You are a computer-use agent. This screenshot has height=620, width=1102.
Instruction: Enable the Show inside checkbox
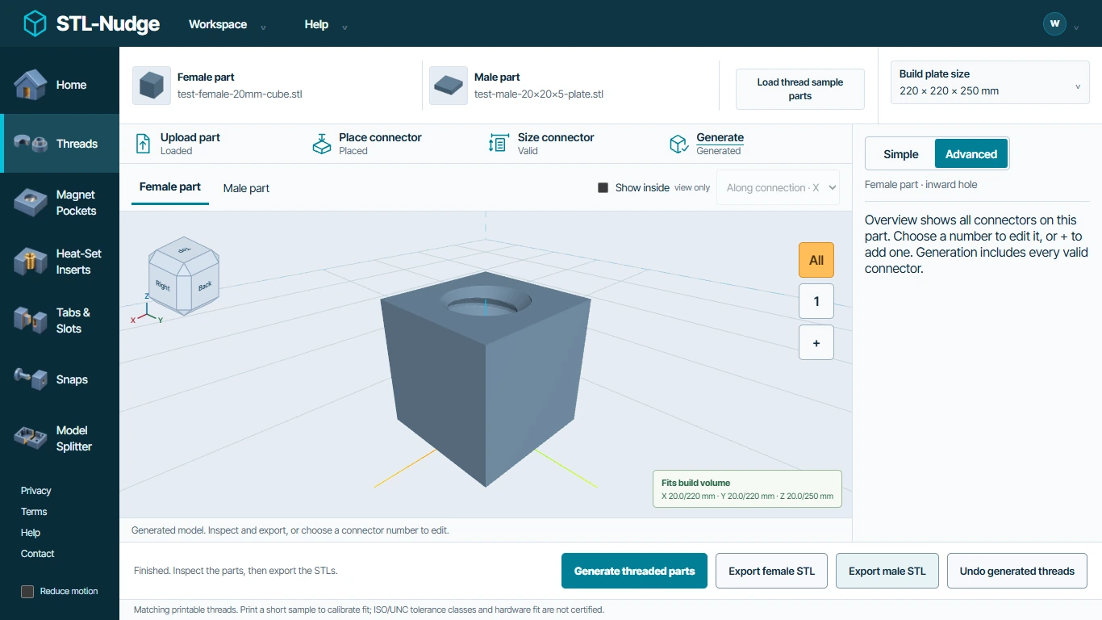click(603, 187)
